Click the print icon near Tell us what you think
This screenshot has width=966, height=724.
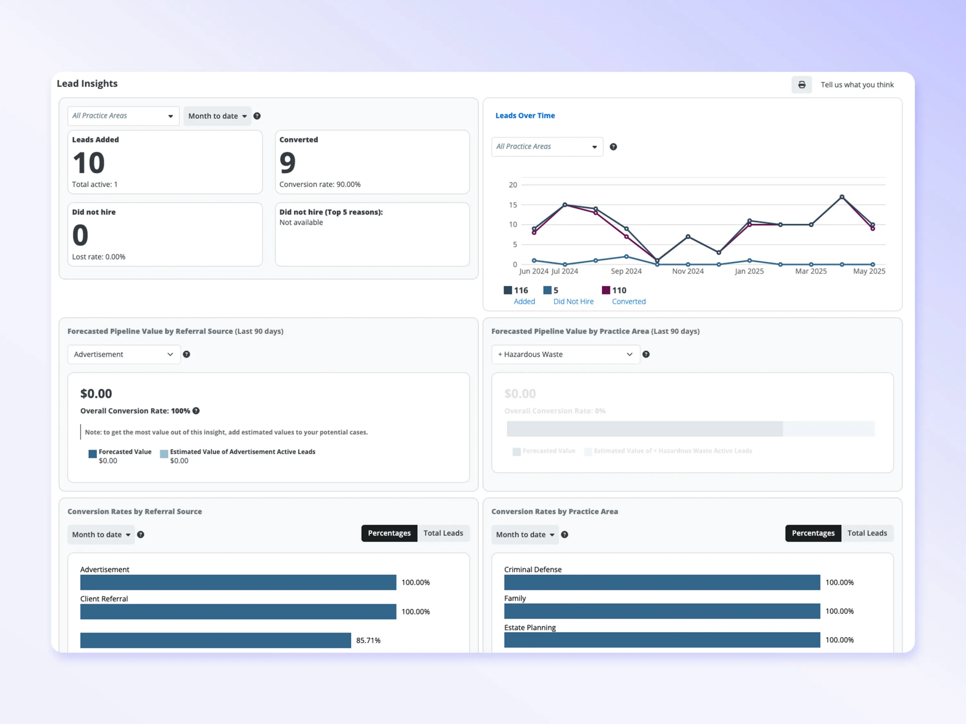[x=802, y=84]
